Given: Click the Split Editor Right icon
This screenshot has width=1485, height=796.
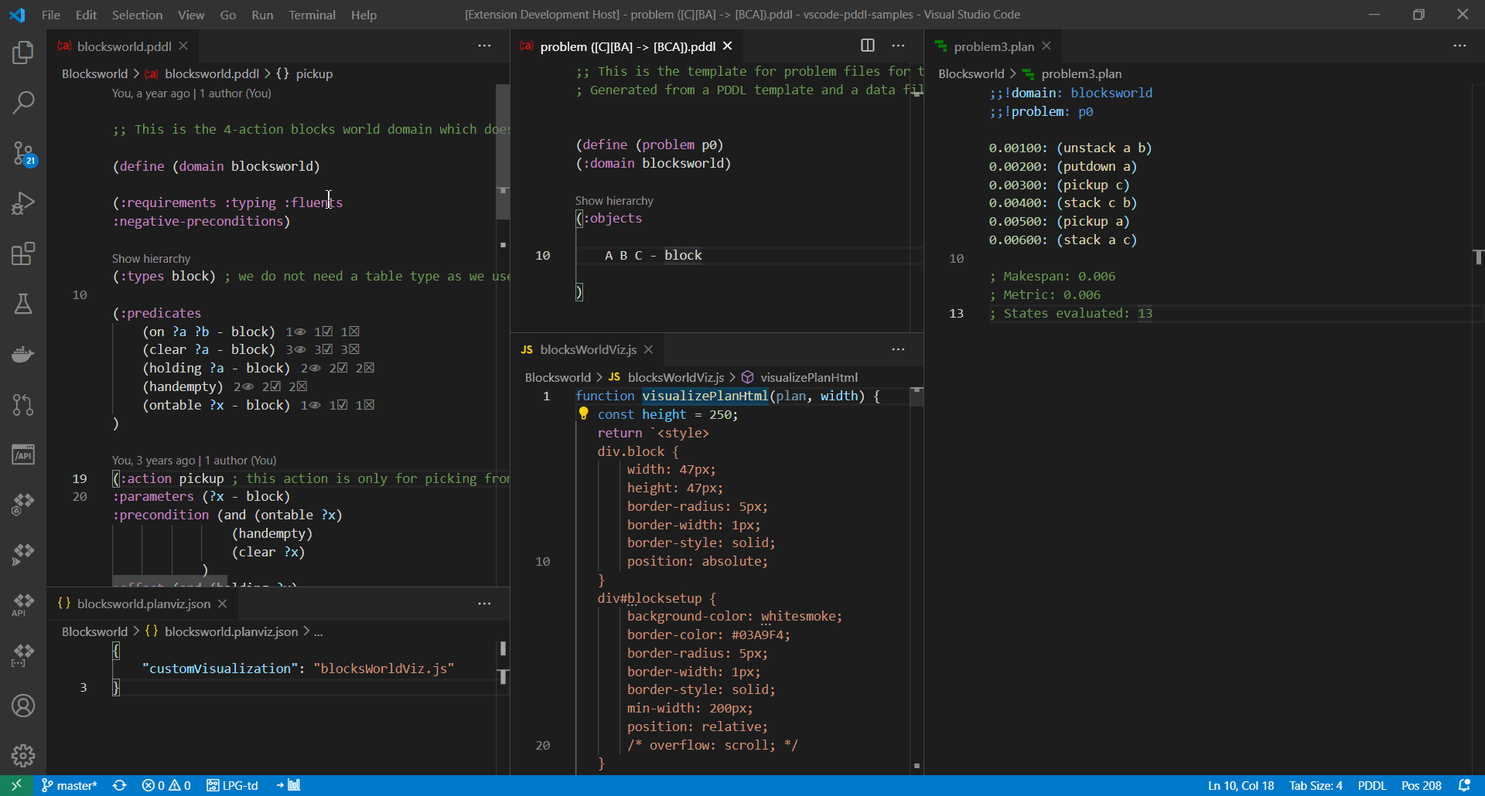Looking at the screenshot, I should coord(868,46).
